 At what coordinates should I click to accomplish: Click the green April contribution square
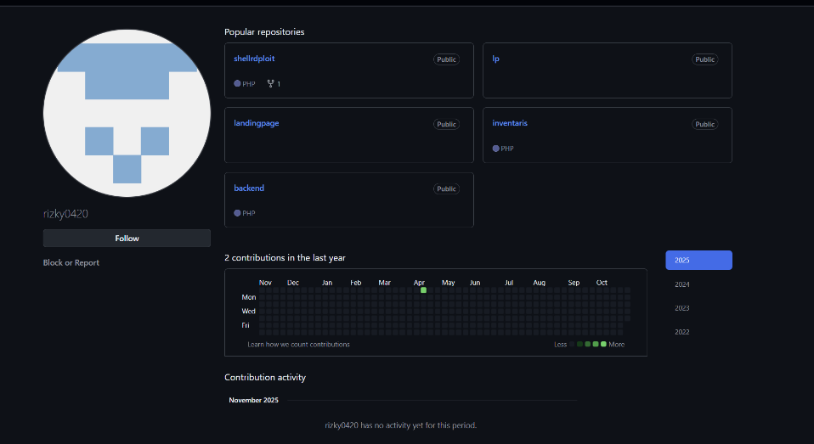[x=423, y=290]
